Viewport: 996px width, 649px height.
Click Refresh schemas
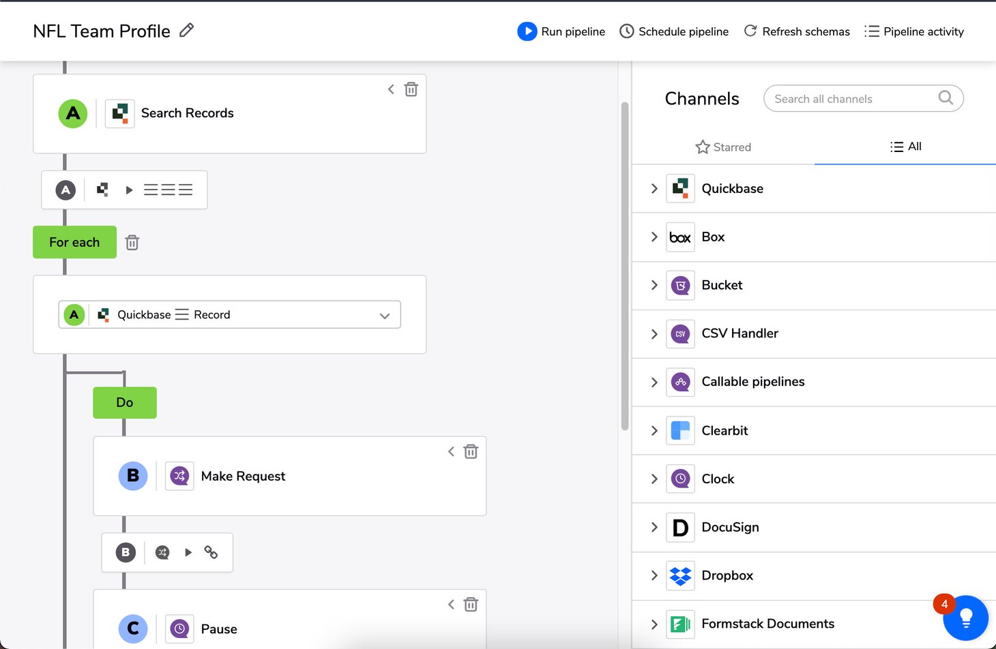(x=797, y=31)
